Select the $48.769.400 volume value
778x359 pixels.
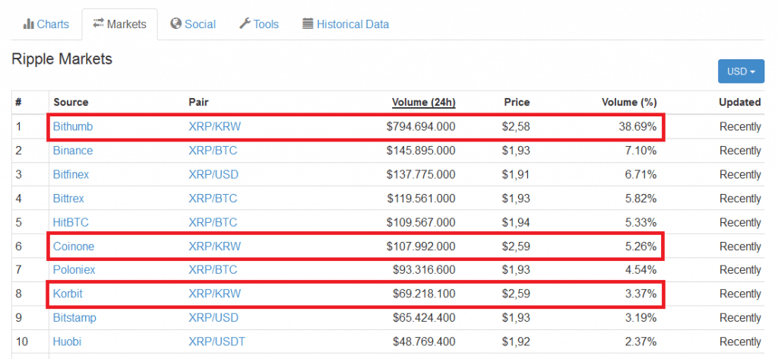click(424, 342)
